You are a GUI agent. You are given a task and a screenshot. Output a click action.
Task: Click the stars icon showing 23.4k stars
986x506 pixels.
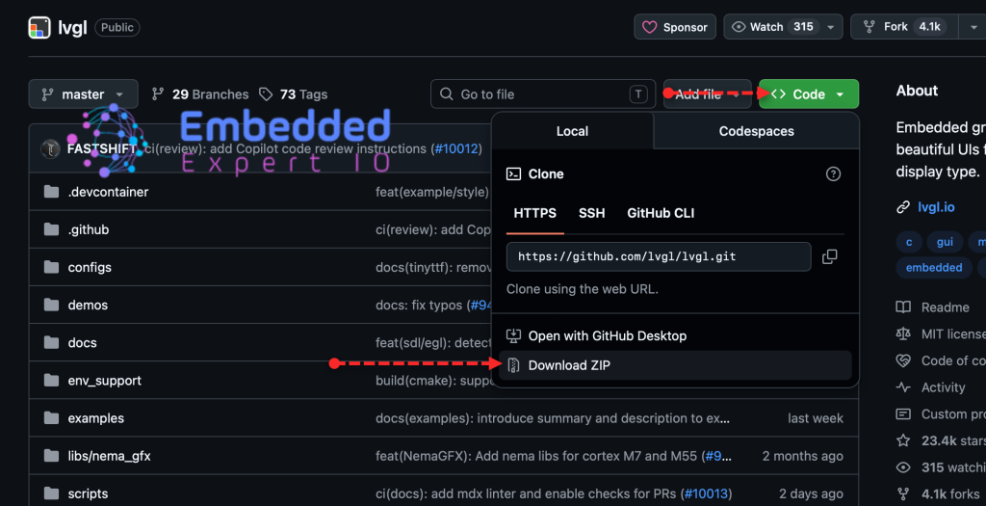[903, 440]
